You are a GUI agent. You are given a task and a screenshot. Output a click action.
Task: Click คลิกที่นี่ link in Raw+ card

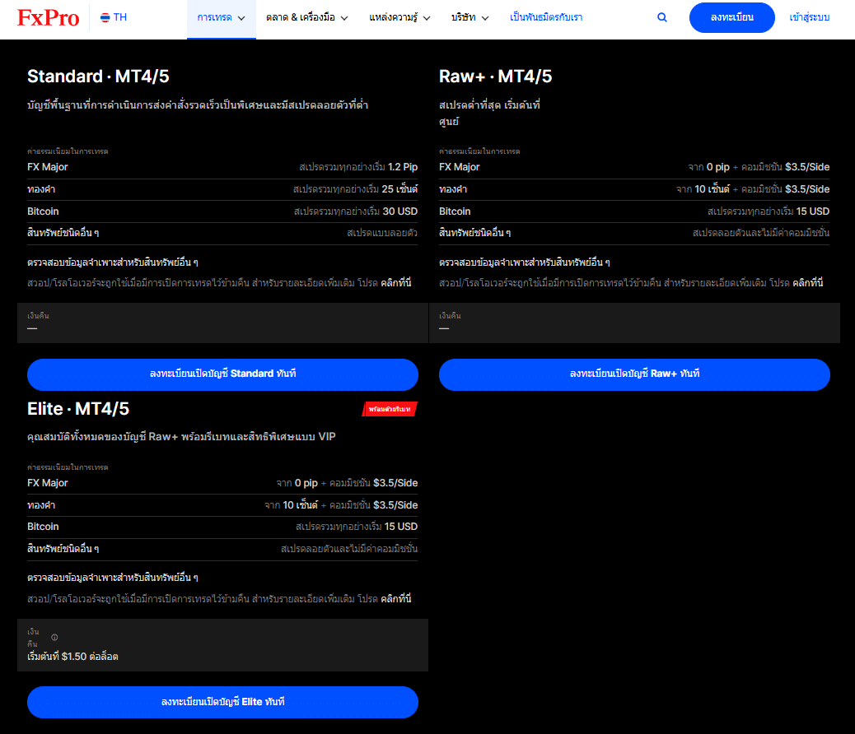point(807,283)
